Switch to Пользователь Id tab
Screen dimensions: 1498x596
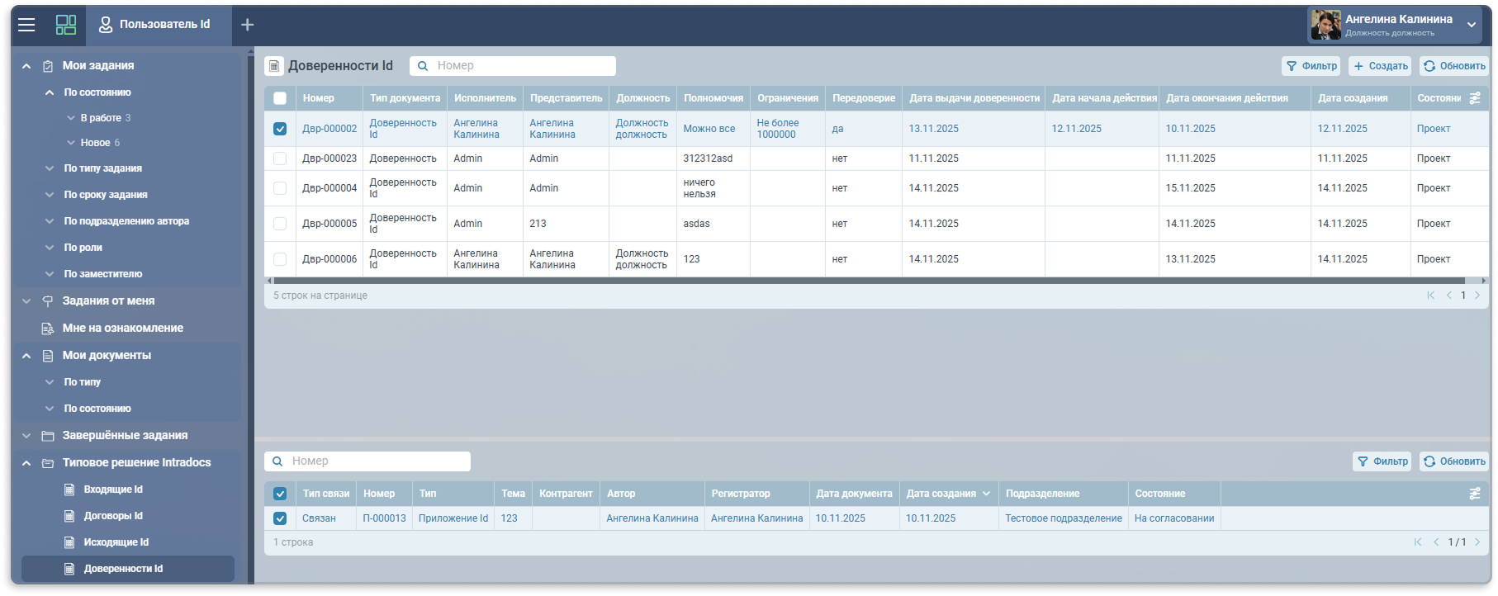155,25
